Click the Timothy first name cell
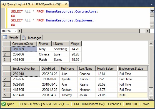The width and height of the screenshot is (155, 109). [x=69, y=95]
